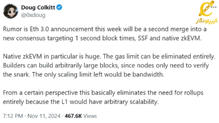219x123 pixels.
Task: Open Doug Colkitt's profile avatar picture
Action: point(10,11)
